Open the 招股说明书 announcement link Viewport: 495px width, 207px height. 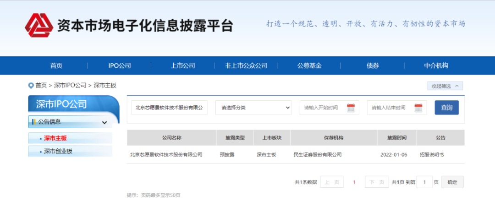432,155
